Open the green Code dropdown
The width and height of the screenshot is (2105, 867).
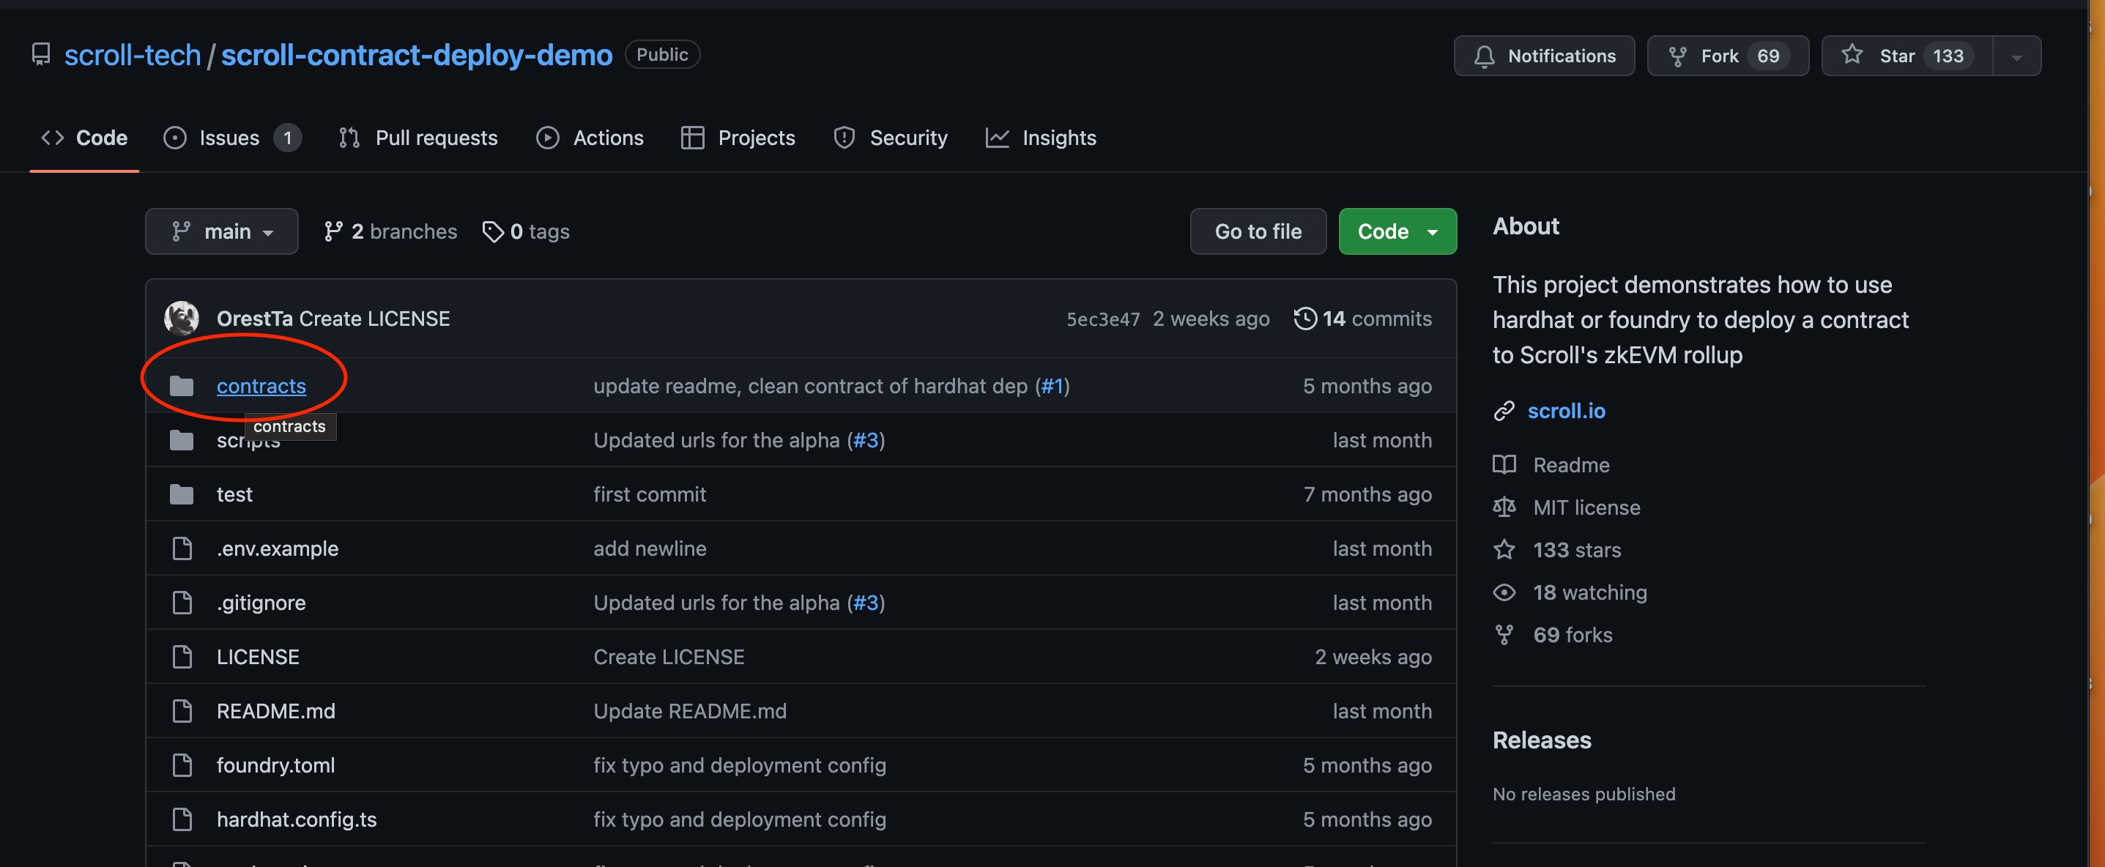1397,231
